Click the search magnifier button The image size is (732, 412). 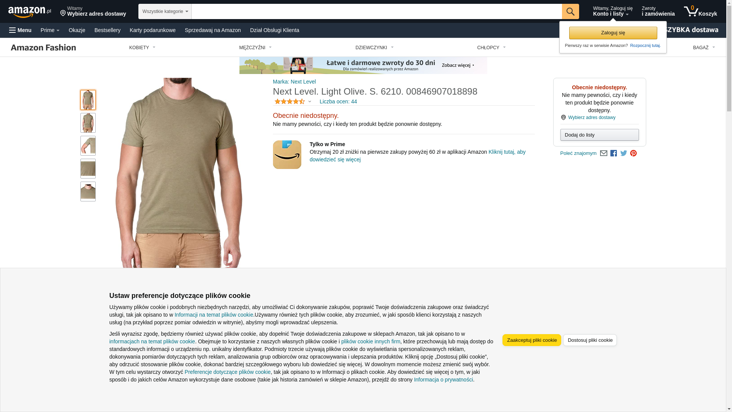pyautogui.click(x=570, y=11)
